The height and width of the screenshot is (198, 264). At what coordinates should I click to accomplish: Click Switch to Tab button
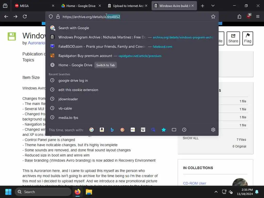coord(105,65)
